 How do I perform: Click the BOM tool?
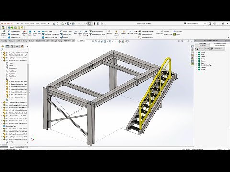pyautogui.click(x=136, y=32)
